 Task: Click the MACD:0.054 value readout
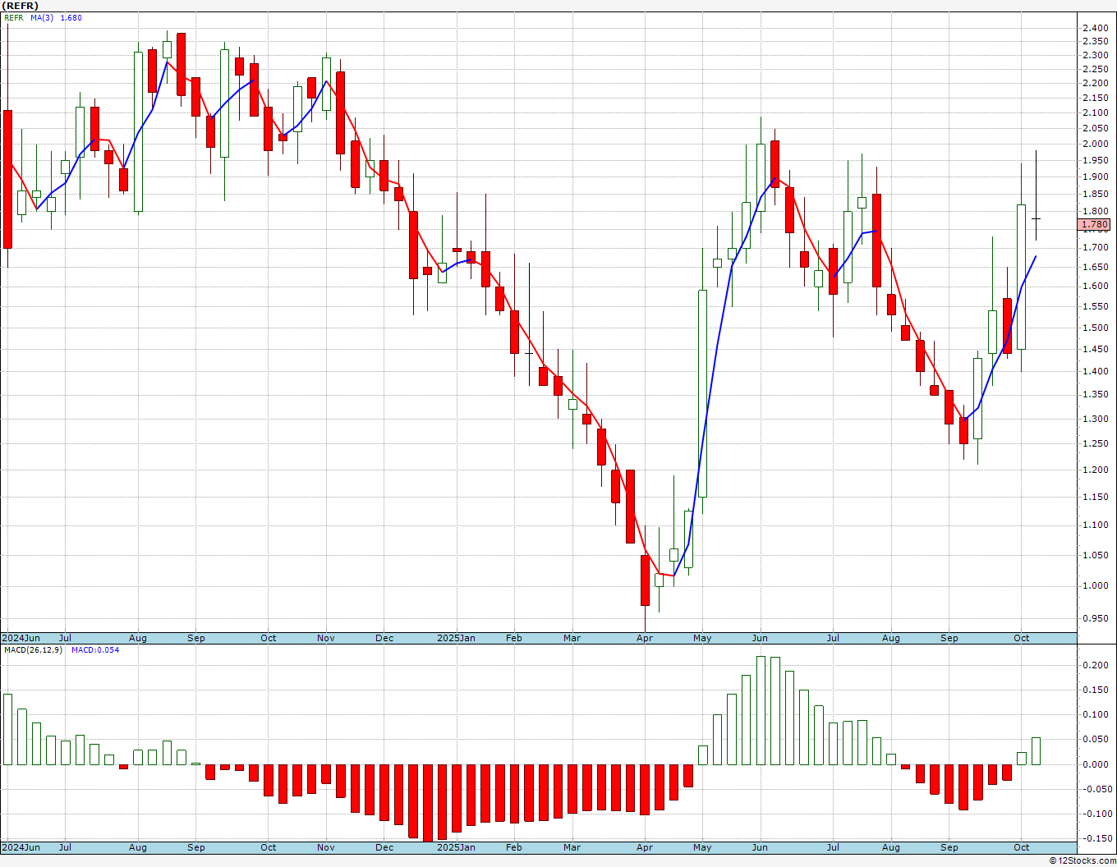(95, 650)
